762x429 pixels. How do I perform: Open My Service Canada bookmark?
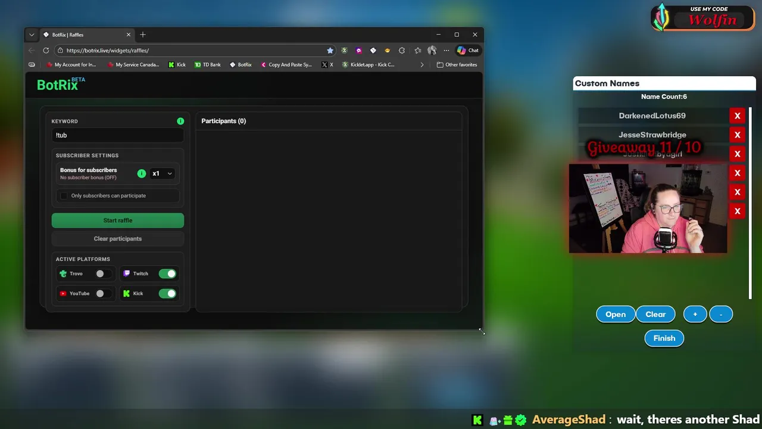[133, 64]
